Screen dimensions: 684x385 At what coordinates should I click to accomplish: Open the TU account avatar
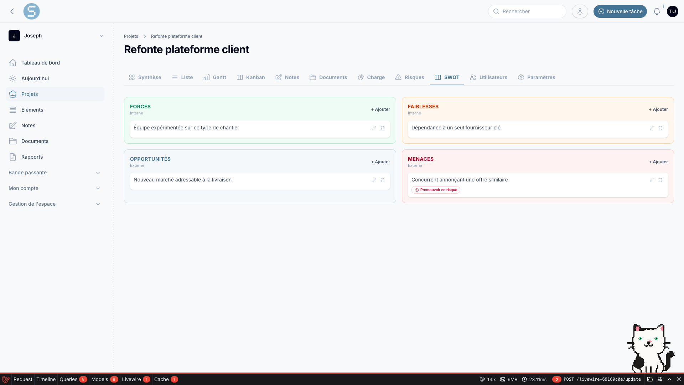coord(672,11)
